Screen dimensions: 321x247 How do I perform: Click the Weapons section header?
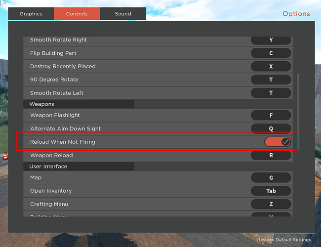click(x=79, y=104)
